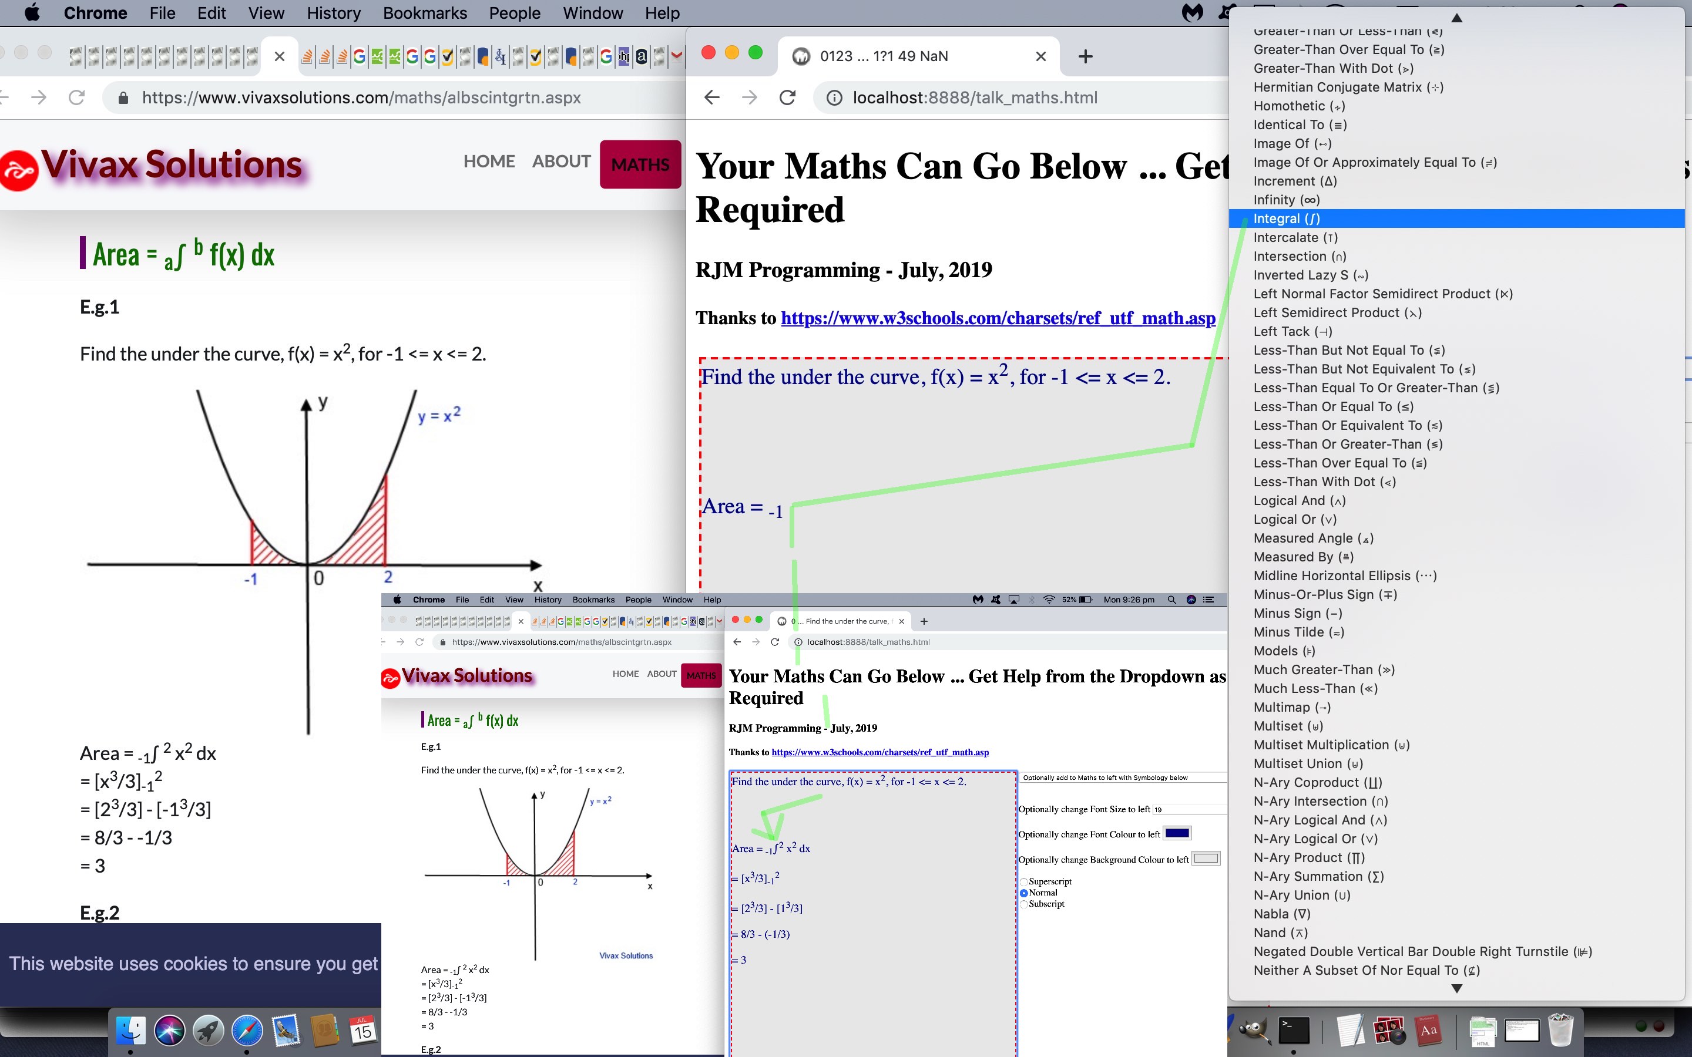Open Dictionary app from the Dock

1428,1031
